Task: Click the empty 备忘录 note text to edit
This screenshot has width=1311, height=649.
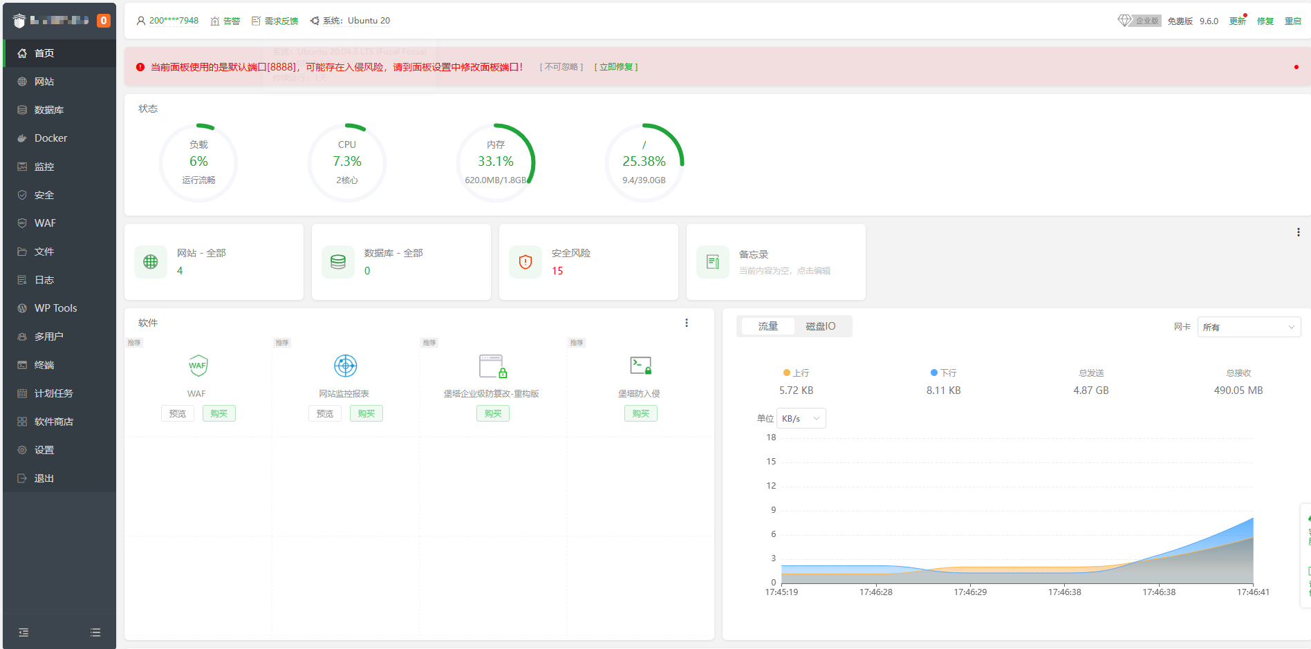Action: tap(784, 271)
